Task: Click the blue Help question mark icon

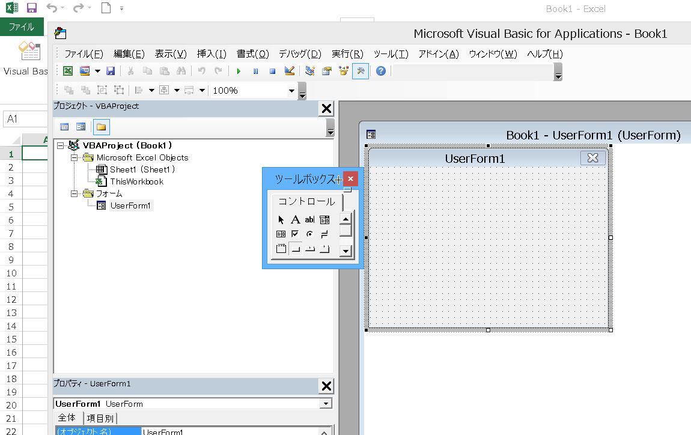Action: (381, 71)
